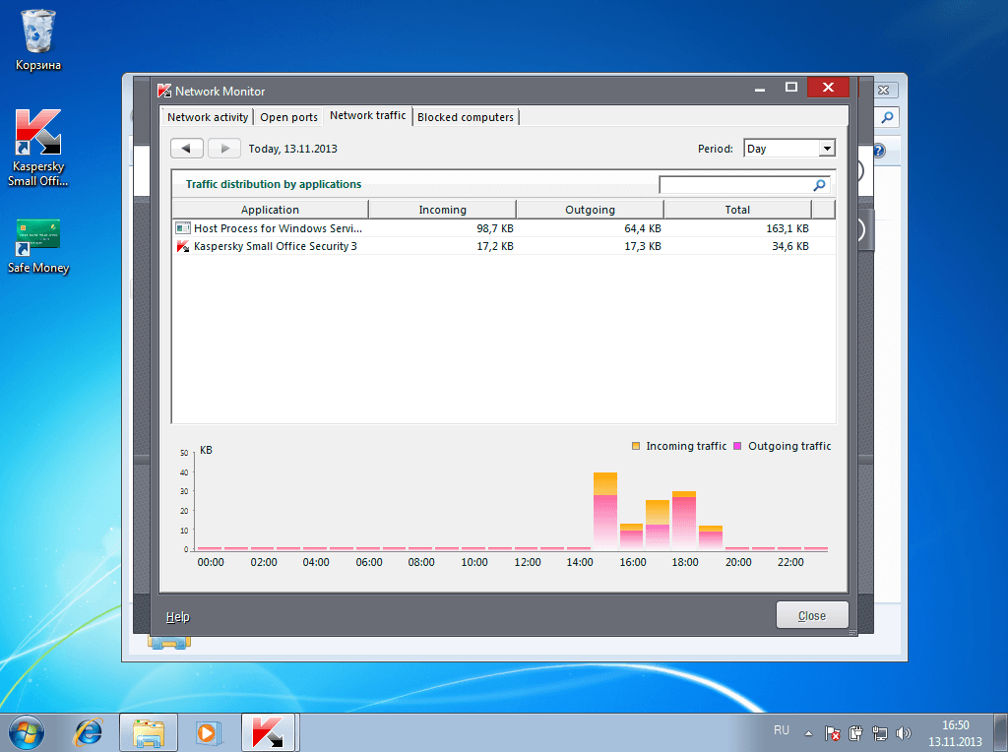Click the tallest traffic bar in the chart

[x=605, y=510]
